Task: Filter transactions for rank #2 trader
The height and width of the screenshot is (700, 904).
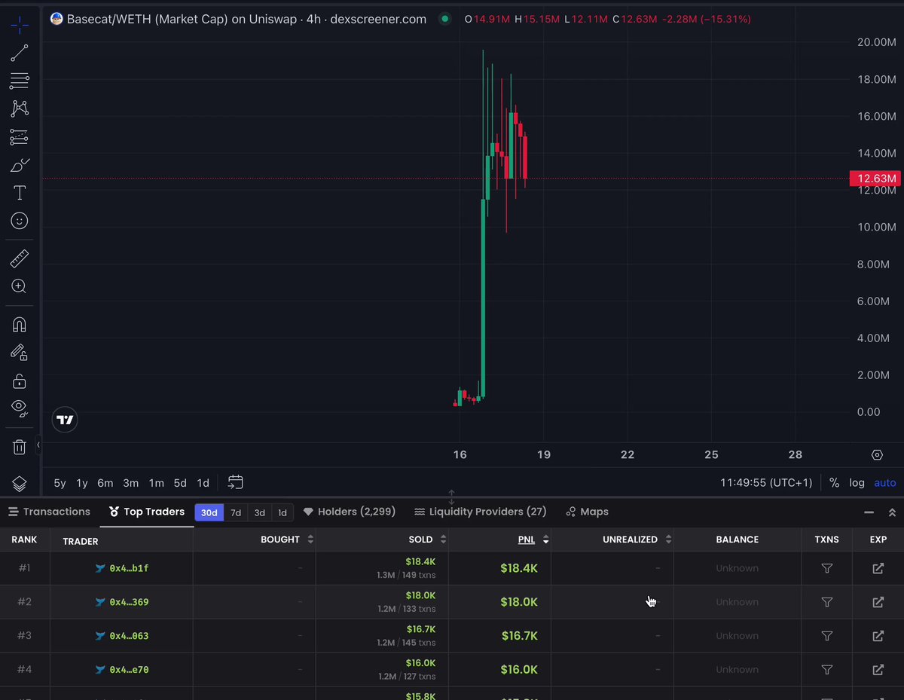Action: coord(826,602)
